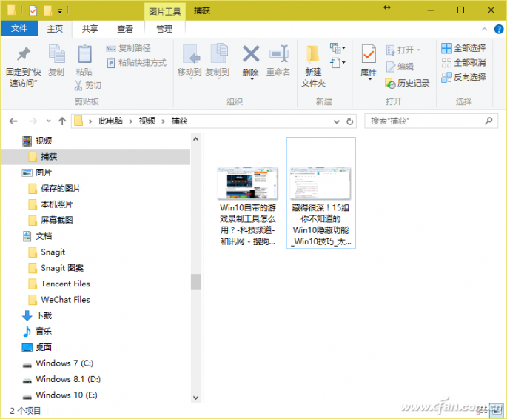Open the Quick Access Toolbar customize dropdown
This screenshot has height=419, width=507.
60,11
